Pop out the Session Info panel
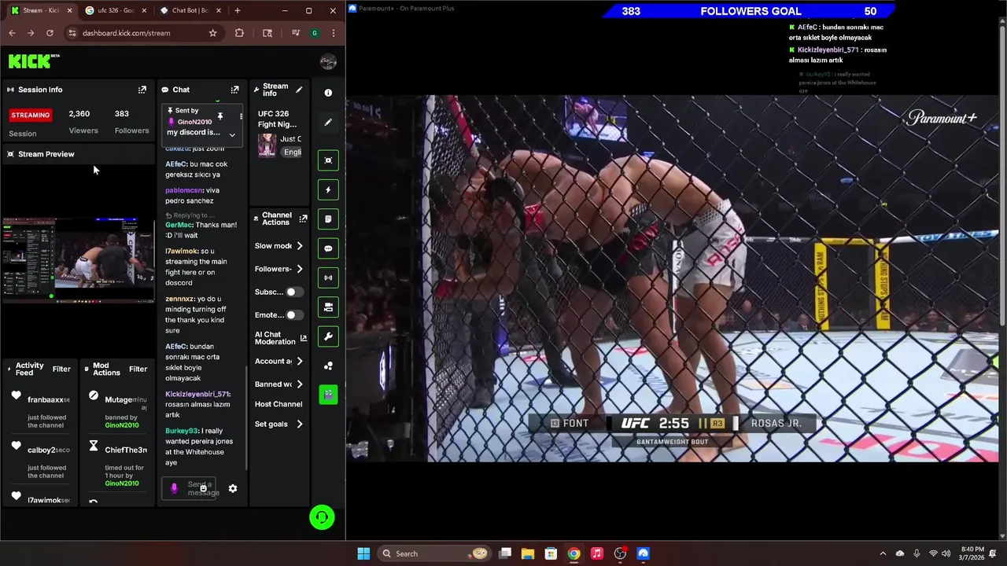Screen dimensions: 1007x566 click(x=142, y=90)
